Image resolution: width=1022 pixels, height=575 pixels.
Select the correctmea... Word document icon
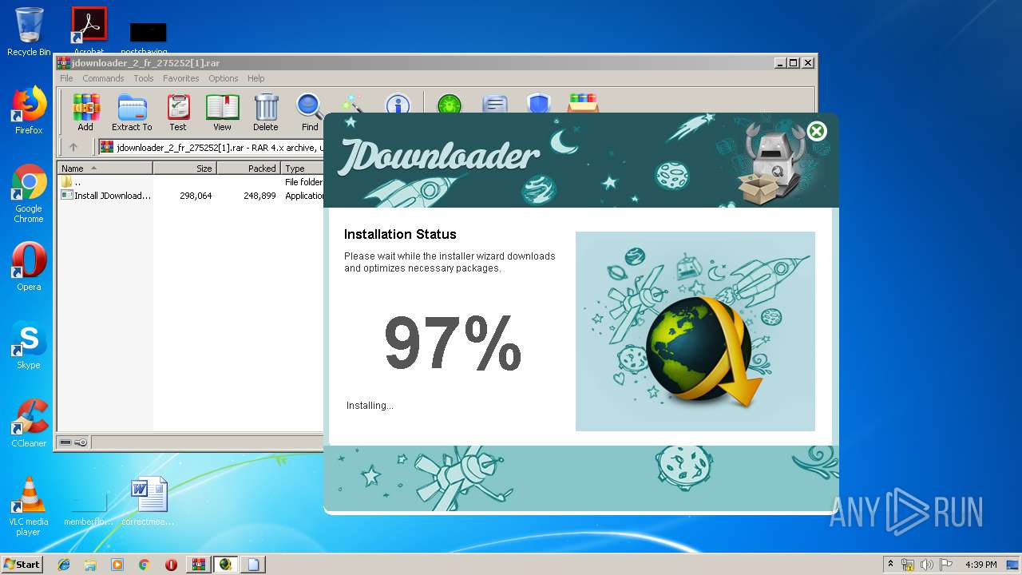click(x=149, y=502)
